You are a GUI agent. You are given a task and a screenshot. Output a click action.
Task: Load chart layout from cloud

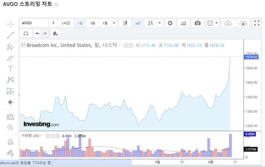tap(228, 23)
